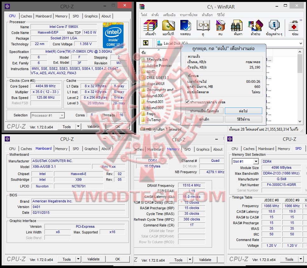This screenshot has width=307, height=268.
Task: Click วิธีใช้งาน (Help) button in WinRAR dialog
Action: [x=244, y=119]
